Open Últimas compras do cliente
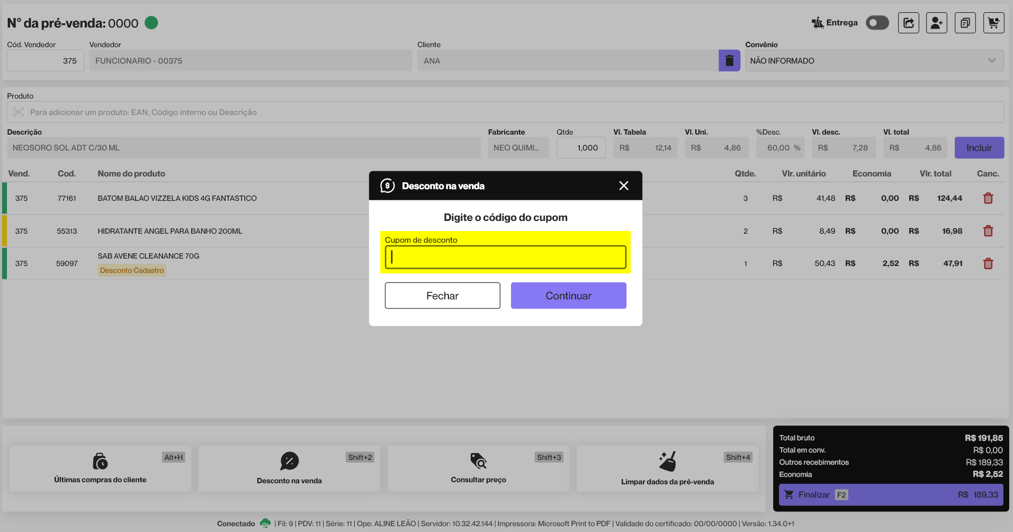The height and width of the screenshot is (532, 1013). pos(100,468)
